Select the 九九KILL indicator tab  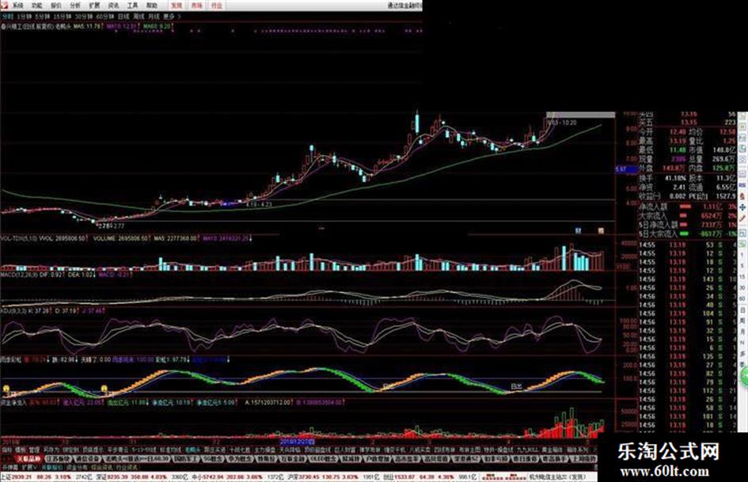pos(526,450)
